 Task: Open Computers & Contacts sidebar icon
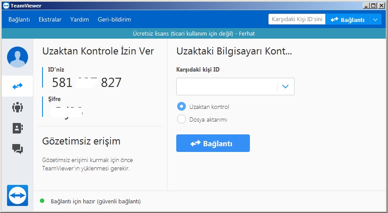[18, 128]
